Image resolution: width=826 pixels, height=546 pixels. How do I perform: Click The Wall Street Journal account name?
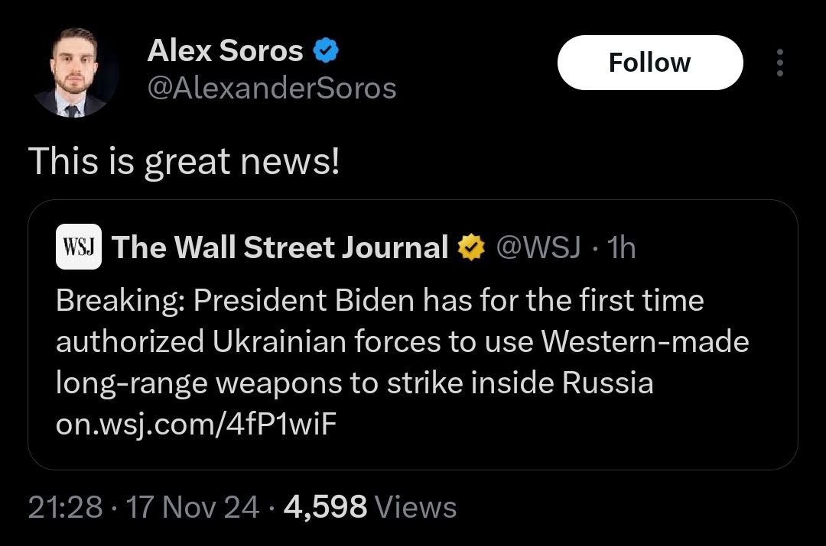coord(280,247)
